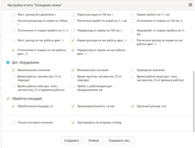
Task: Uncheck Минимальное значение checkbox
Action: (x=73, y=70)
